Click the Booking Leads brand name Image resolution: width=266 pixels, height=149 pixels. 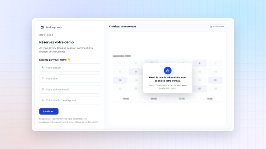[54, 27]
